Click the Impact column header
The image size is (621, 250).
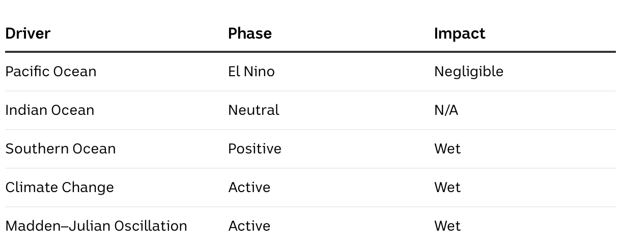click(x=459, y=34)
